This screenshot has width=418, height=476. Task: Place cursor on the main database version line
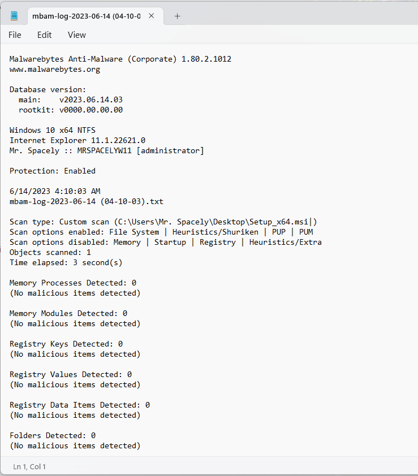pos(71,99)
